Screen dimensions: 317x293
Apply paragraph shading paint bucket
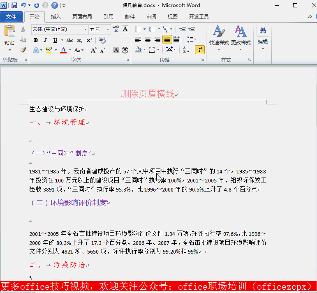click(x=138, y=49)
